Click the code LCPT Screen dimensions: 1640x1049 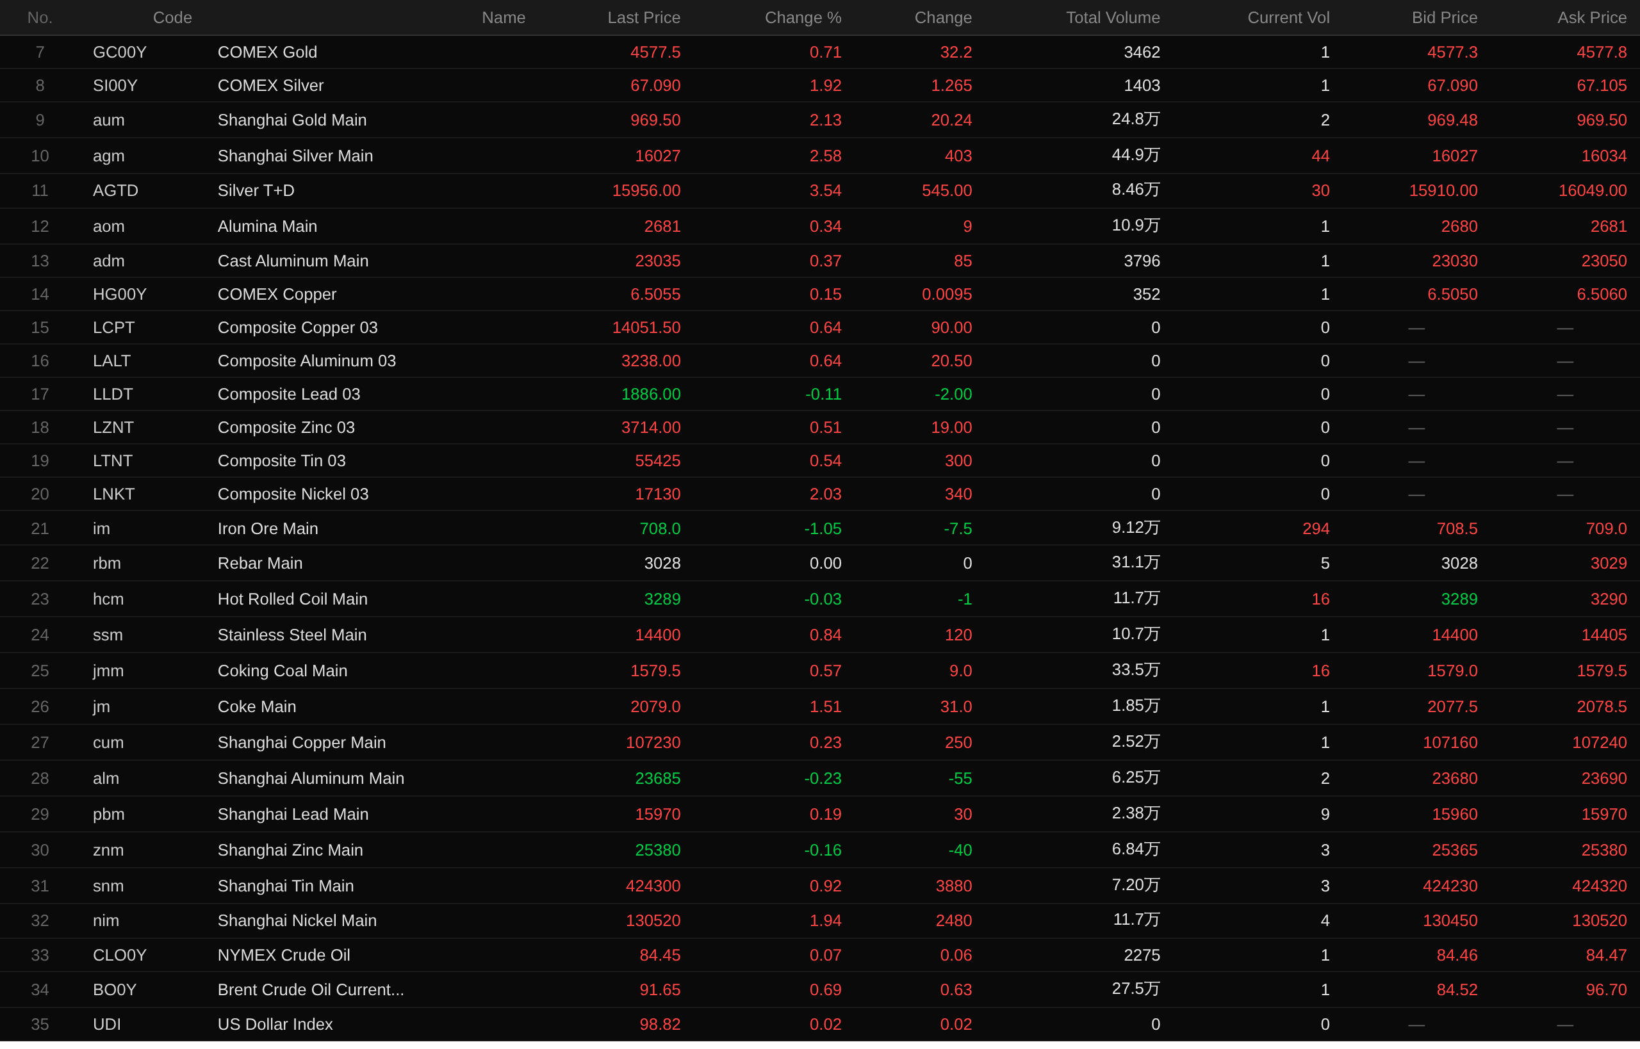coord(114,328)
